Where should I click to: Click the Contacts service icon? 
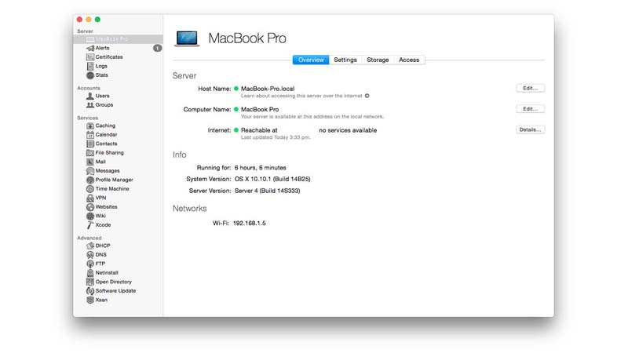coord(90,144)
